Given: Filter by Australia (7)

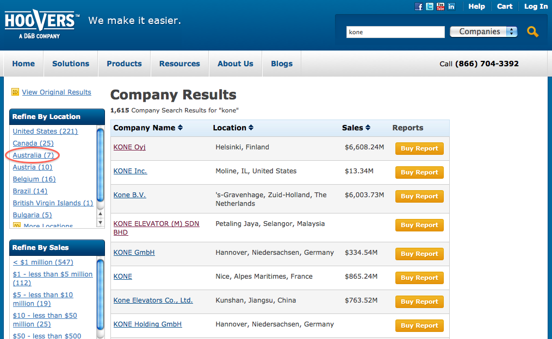Looking at the screenshot, I should (33, 155).
